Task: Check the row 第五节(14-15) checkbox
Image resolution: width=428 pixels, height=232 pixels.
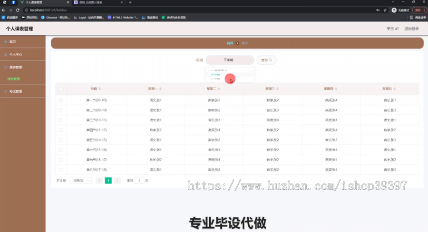Action: click(61, 140)
